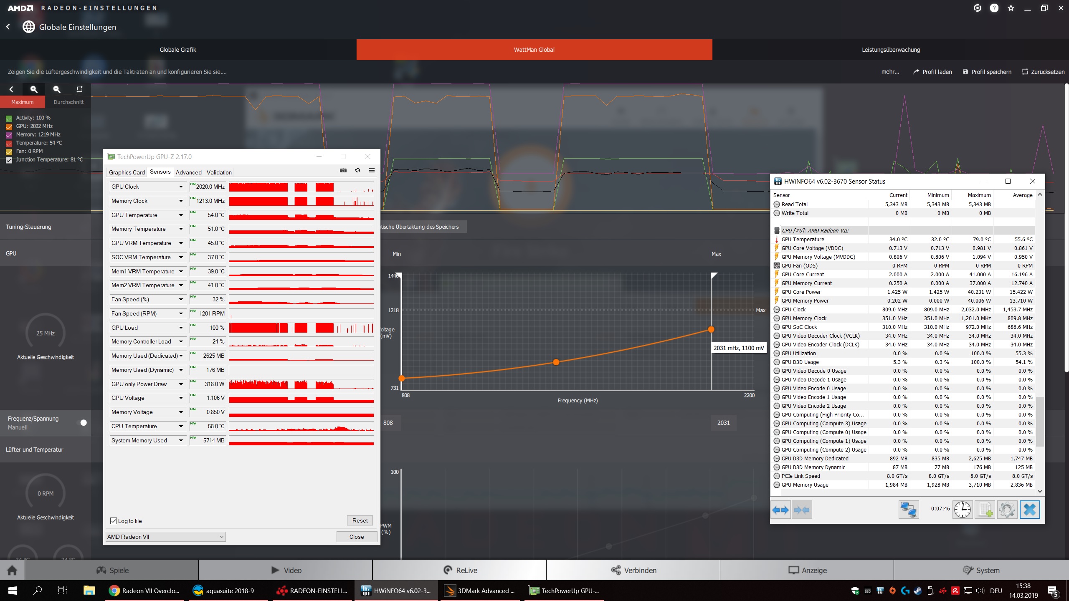Open the Windows notification center
The height and width of the screenshot is (601, 1069).
click(1053, 591)
